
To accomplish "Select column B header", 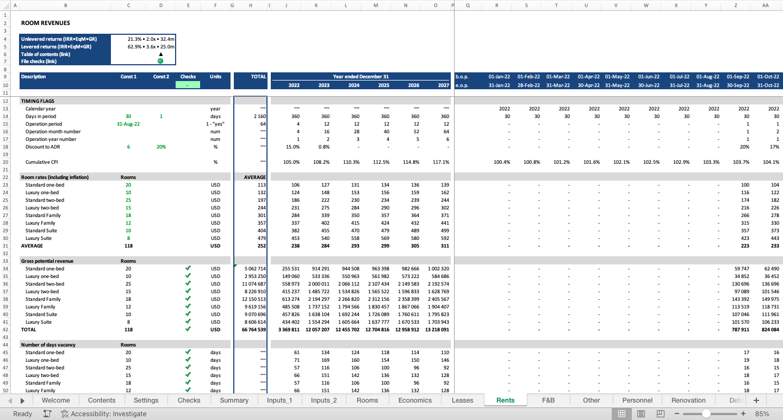I will [65, 5].
